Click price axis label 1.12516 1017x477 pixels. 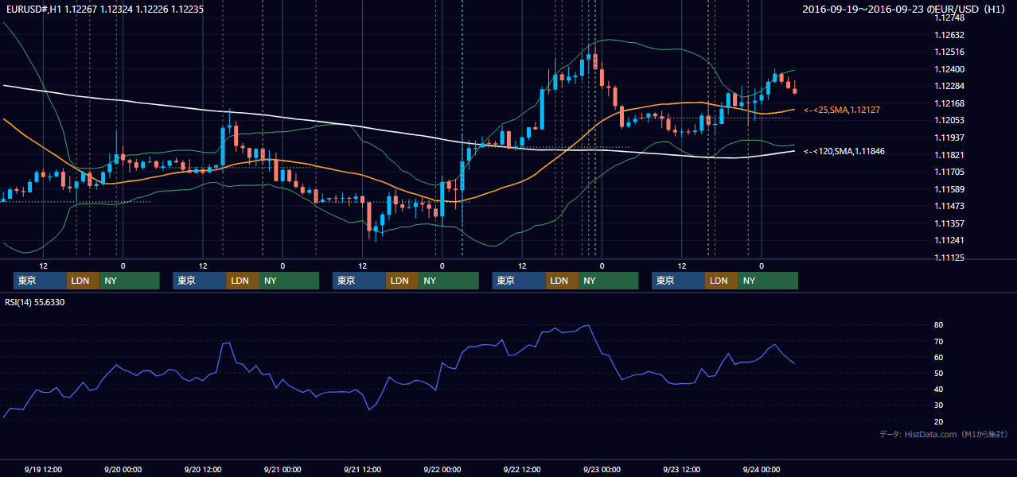950,52
